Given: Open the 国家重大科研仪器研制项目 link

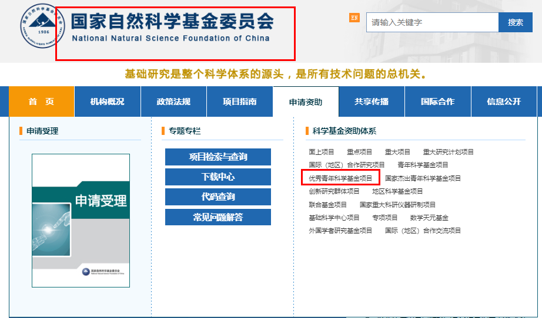Looking at the screenshot, I should click(397, 205).
